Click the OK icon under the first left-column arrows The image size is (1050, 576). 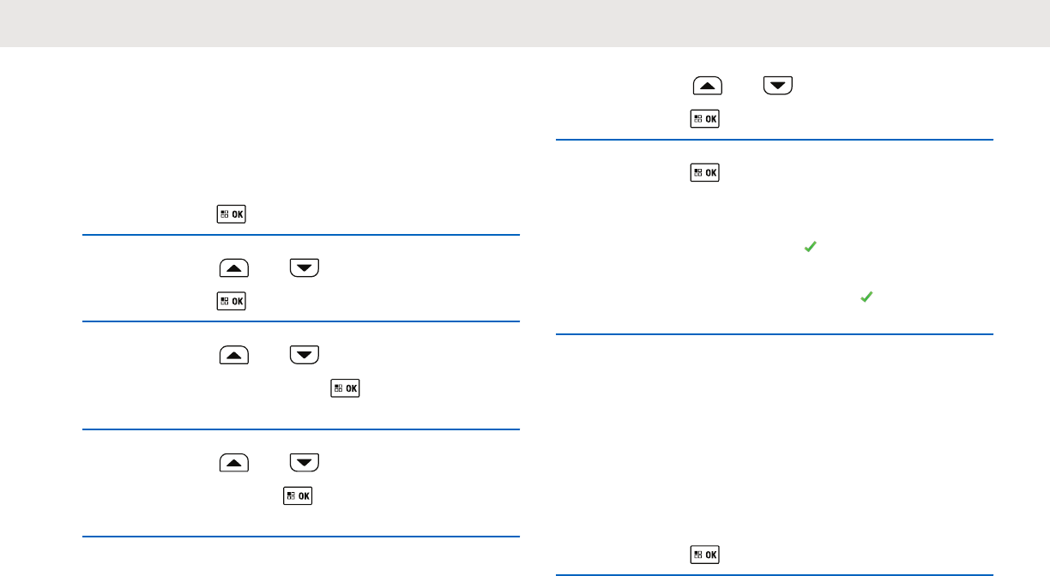232,301
